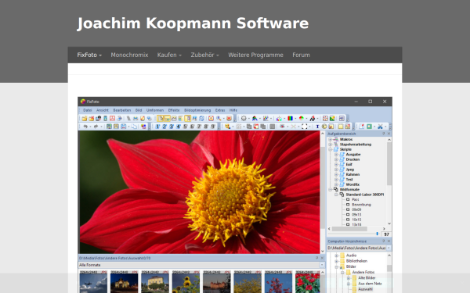The height and width of the screenshot is (293, 470).
Task: Select the red tulips photo thumbnail
Action: tap(308, 283)
